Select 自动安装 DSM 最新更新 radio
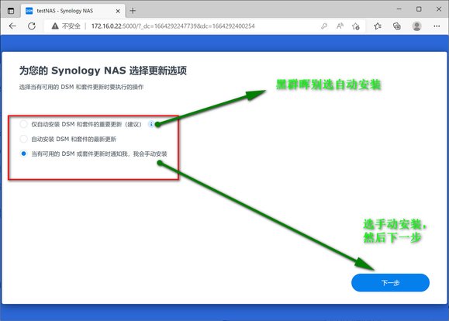449x321 pixels. click(23, 139)
